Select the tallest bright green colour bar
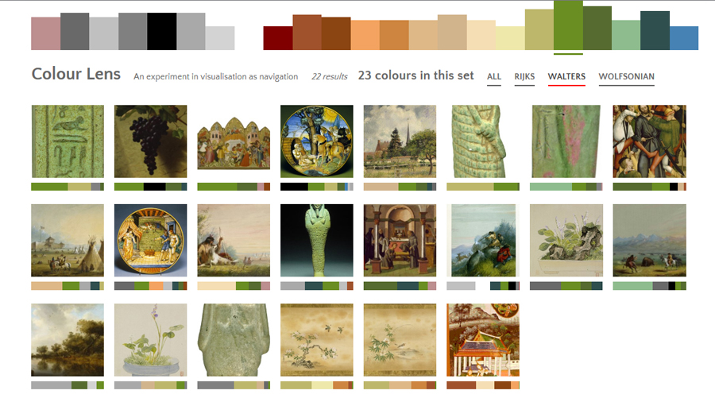715x402 pixels. pos(568,25)
